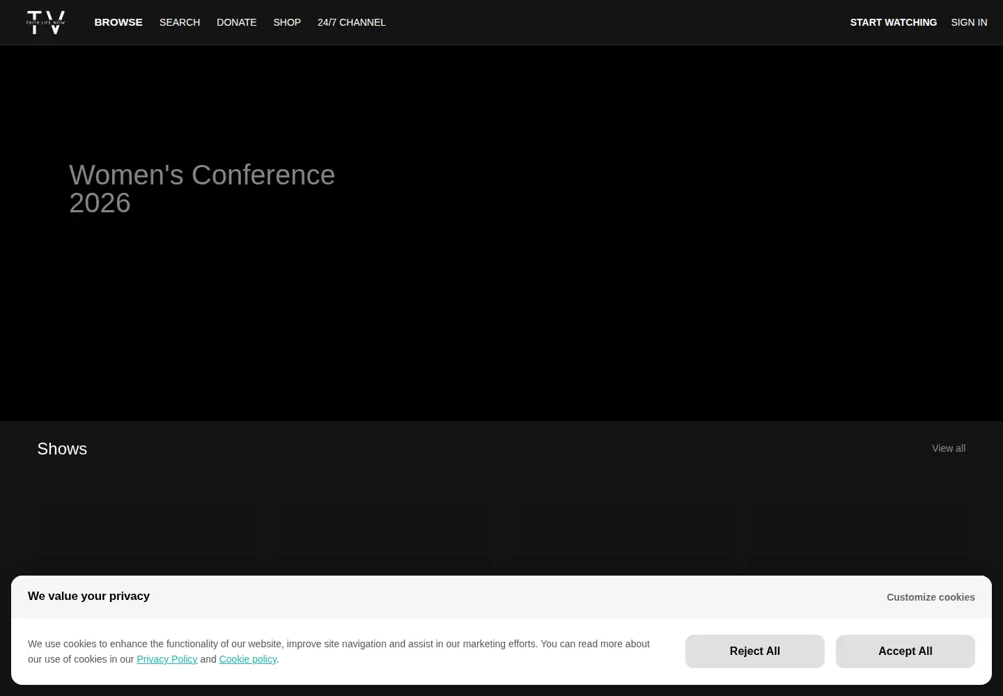
Task: Visit the Shop link in navigation
Action: tap(287, 22)
